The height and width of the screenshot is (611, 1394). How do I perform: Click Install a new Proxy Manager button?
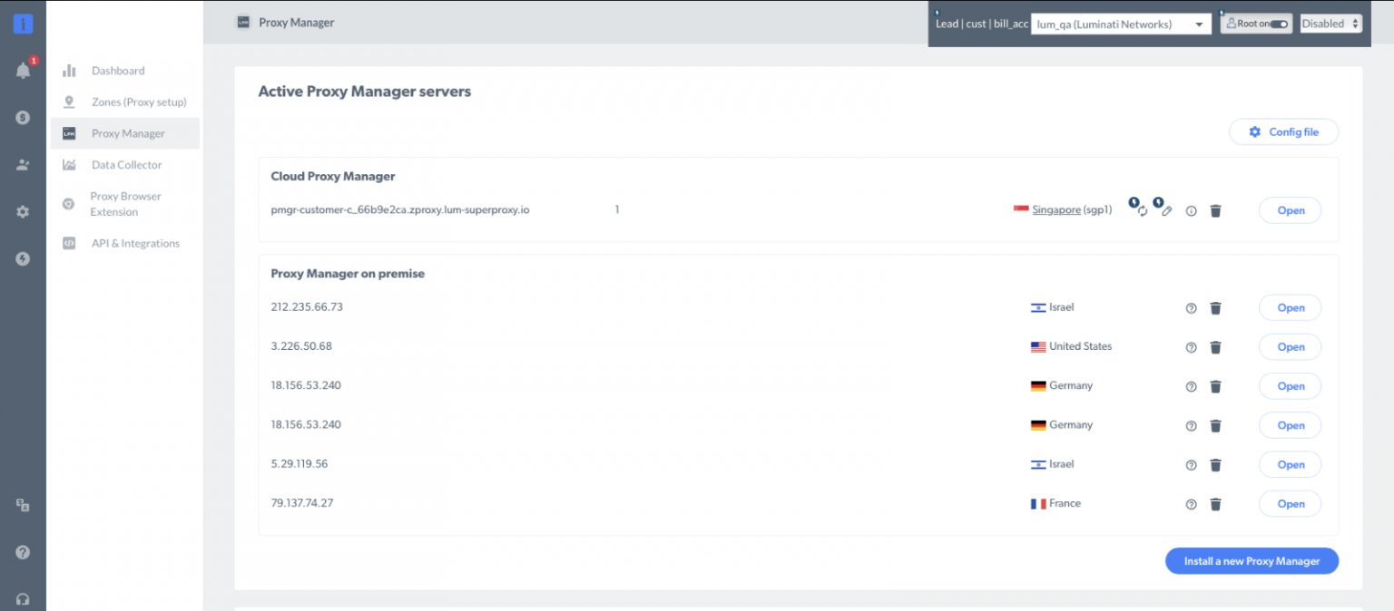1252,561
